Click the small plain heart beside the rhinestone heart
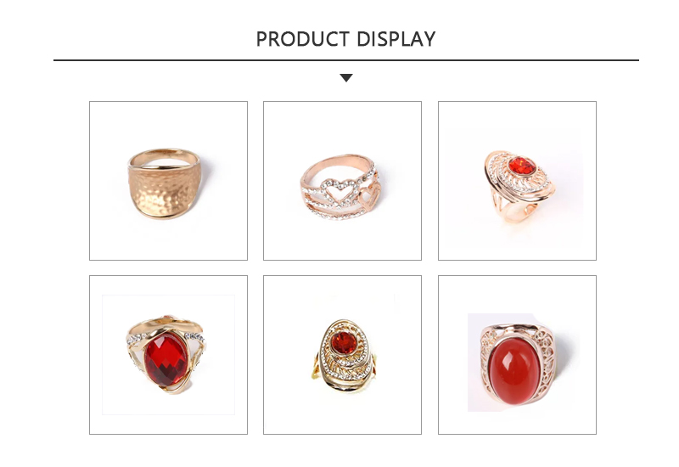 (x=369, y=195)
